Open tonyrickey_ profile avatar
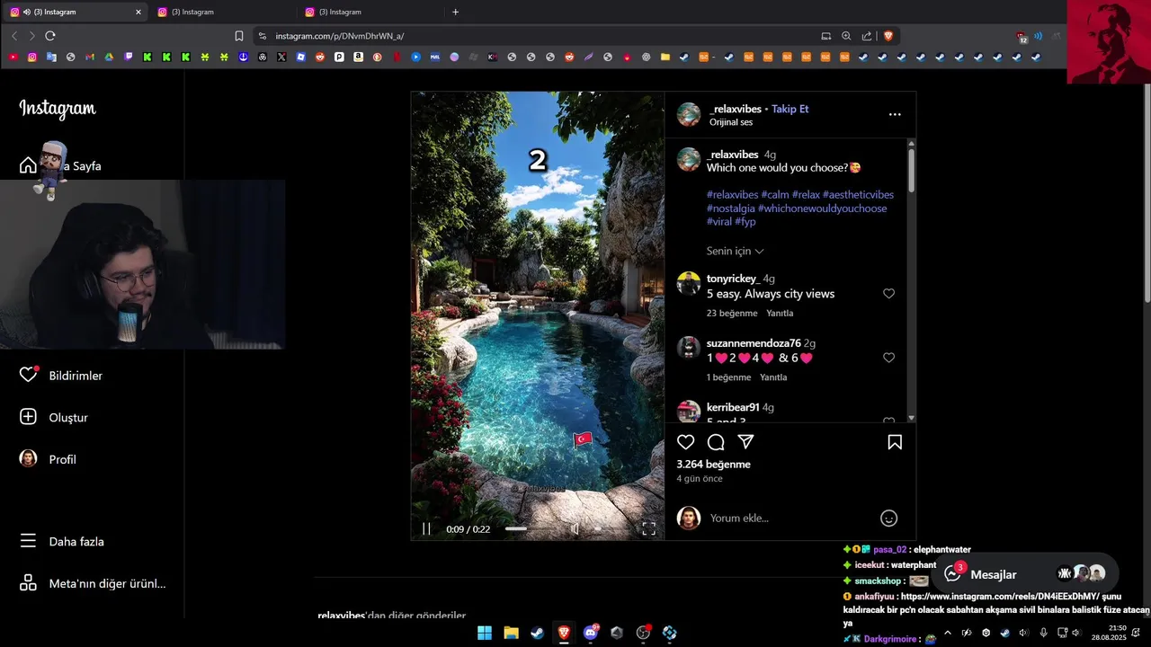The image size is (1151, 647). tap(689, 284)
